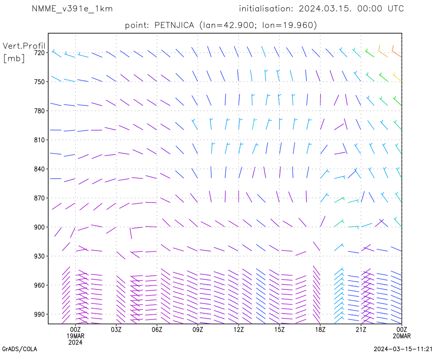This screenshot has width=442, height=353.
Task: Click the 15Z time axis label
Action: [x=279, y=329]
